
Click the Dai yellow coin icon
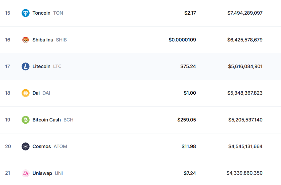click(x=25, y=93)
